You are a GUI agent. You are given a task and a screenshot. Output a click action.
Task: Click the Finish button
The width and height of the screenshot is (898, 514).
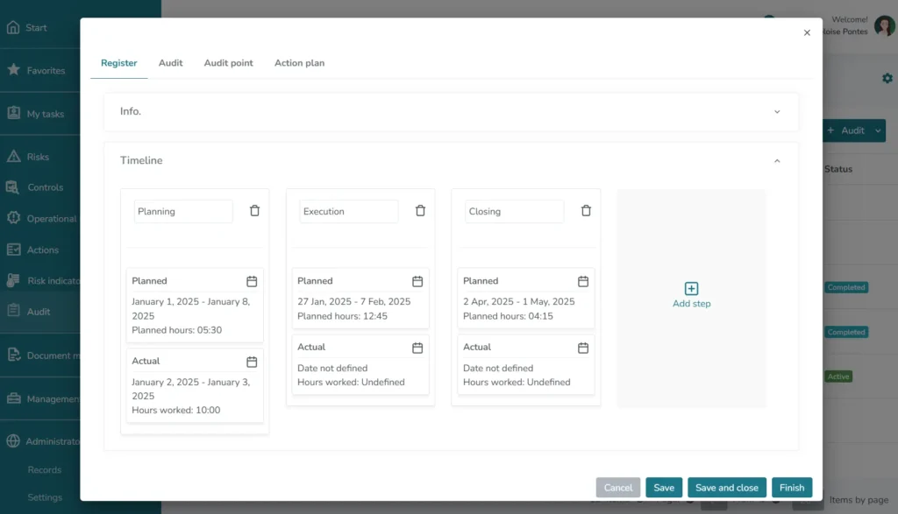click(x=791, y=488)
